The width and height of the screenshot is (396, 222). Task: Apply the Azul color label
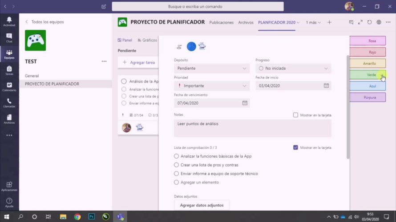(x=368, y=86)
